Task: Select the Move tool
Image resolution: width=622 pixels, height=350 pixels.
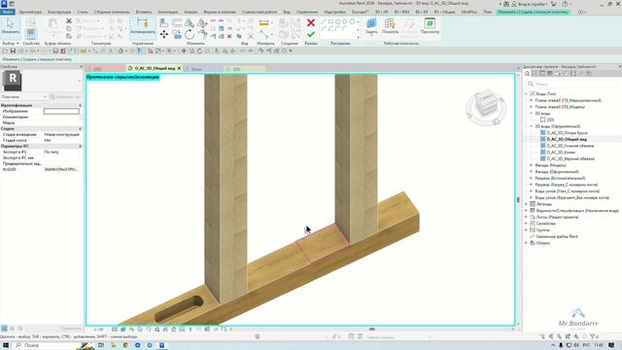Action: [x=164, y=35]
